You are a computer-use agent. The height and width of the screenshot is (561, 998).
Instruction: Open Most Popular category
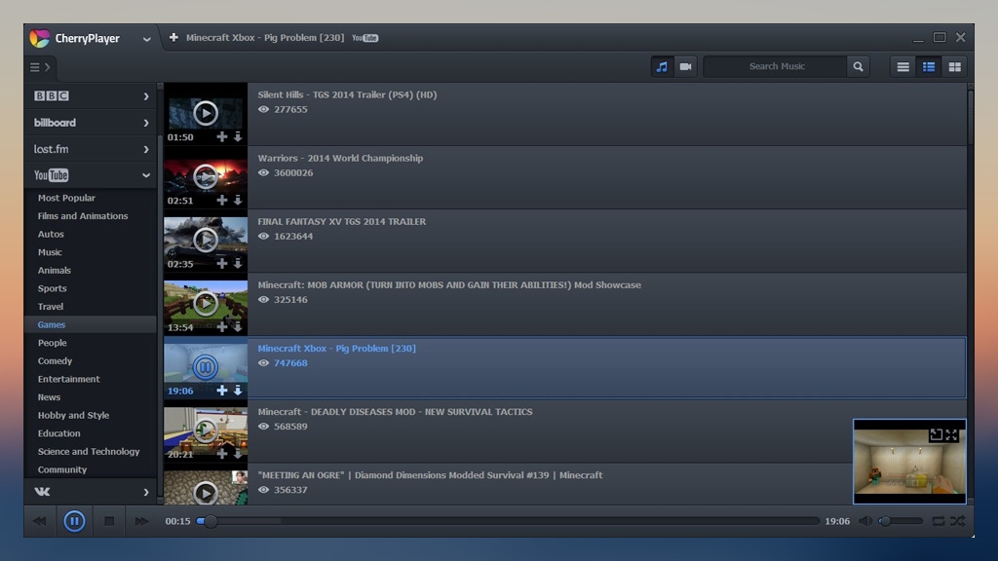[x=66, y=198]
